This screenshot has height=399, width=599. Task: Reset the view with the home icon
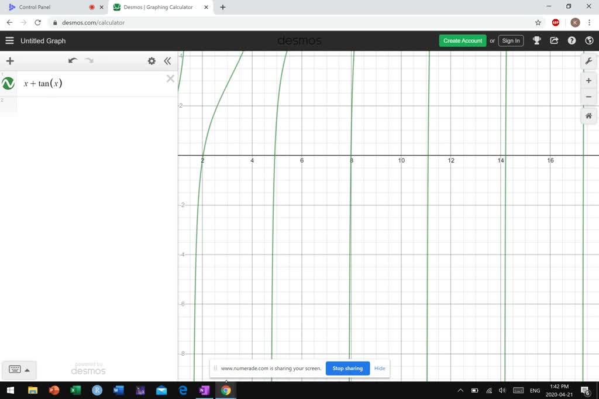[588, 116]
